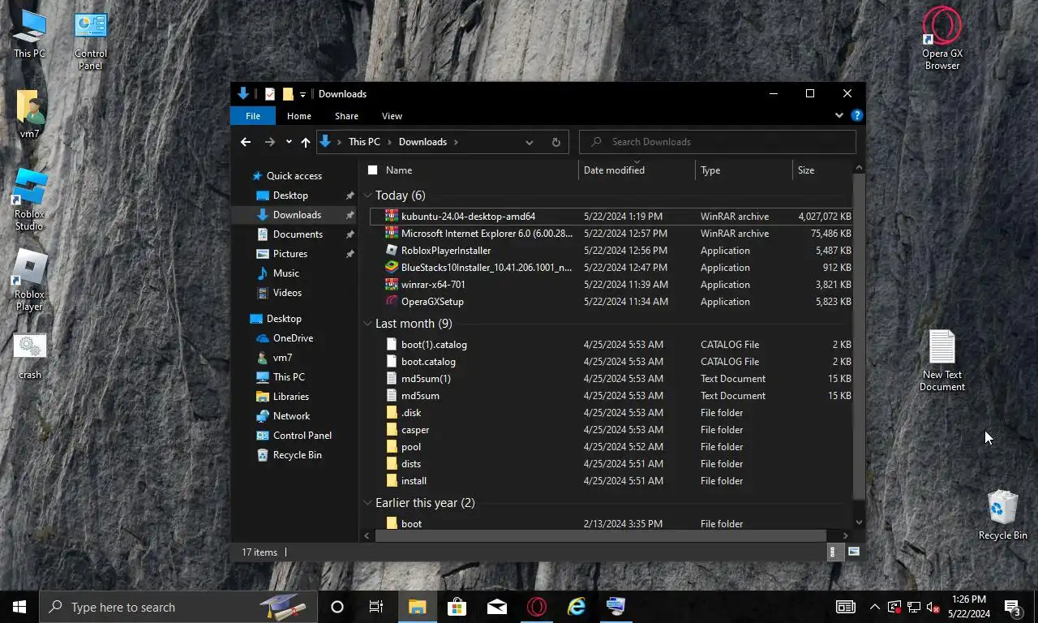This screenshot has height=623, width=1038.
Task: Select New Text Document on desktop
Action: (942, 360)
